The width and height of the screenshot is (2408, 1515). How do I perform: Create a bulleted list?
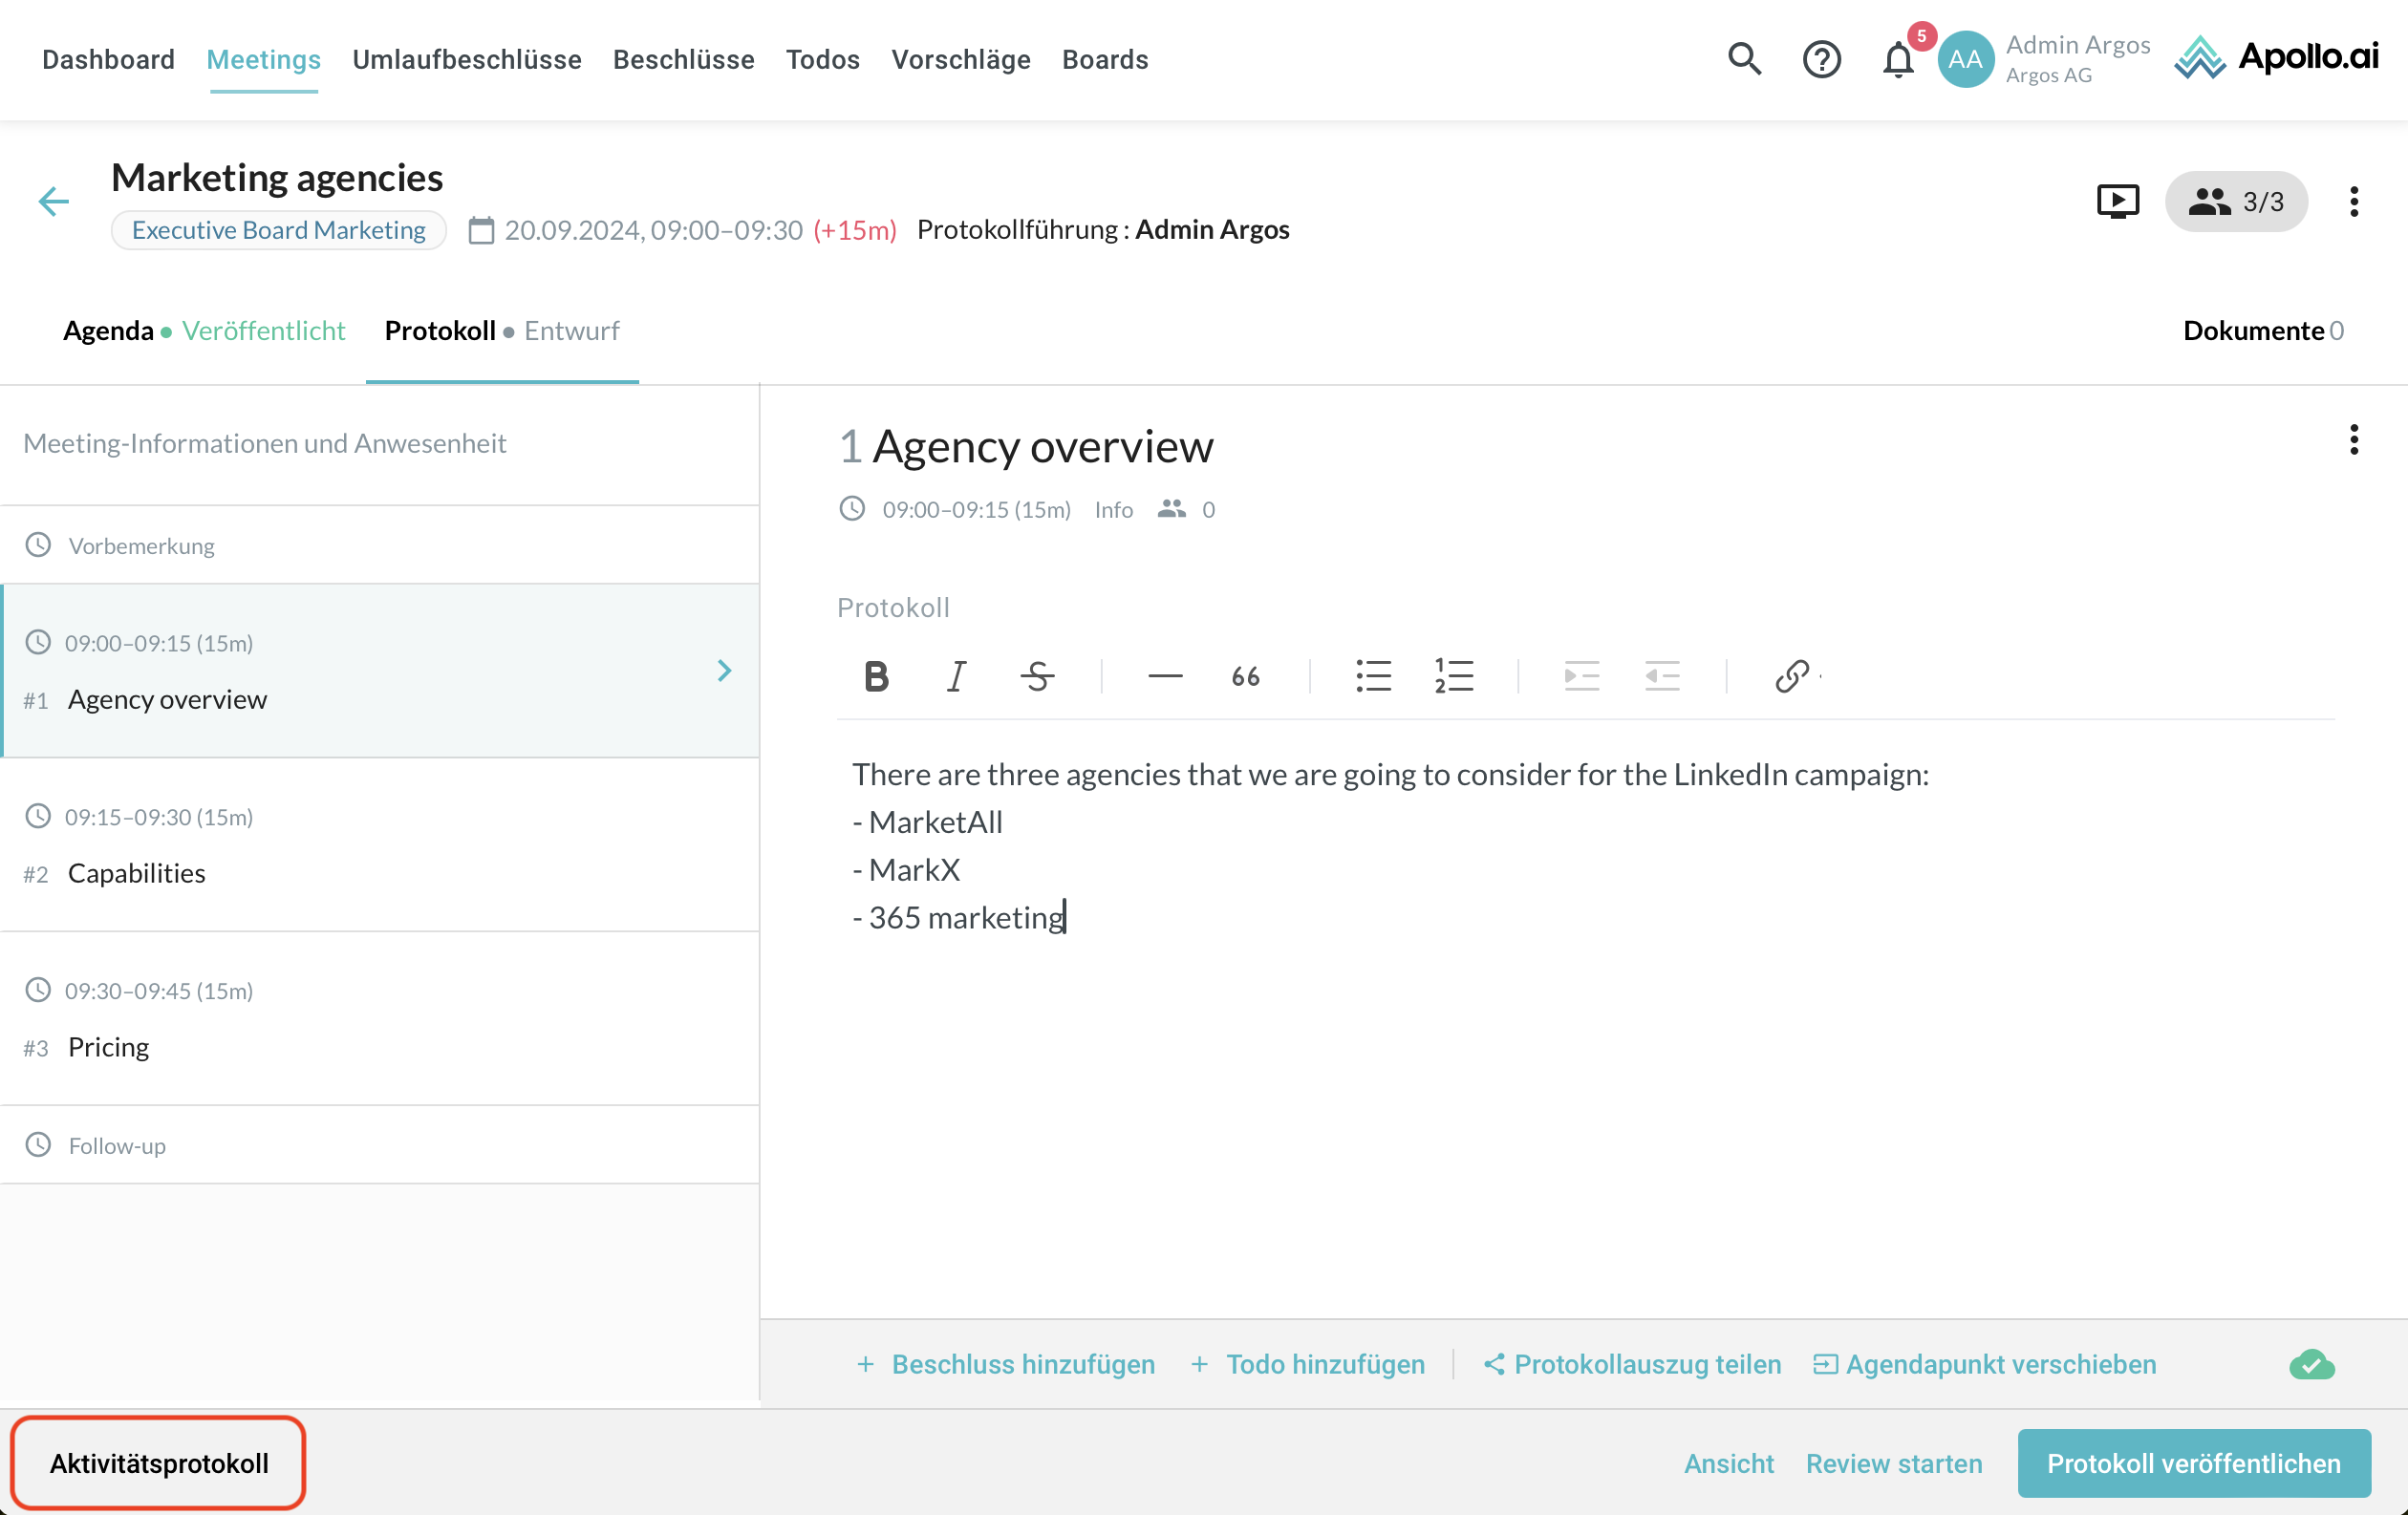point(1373,676)
